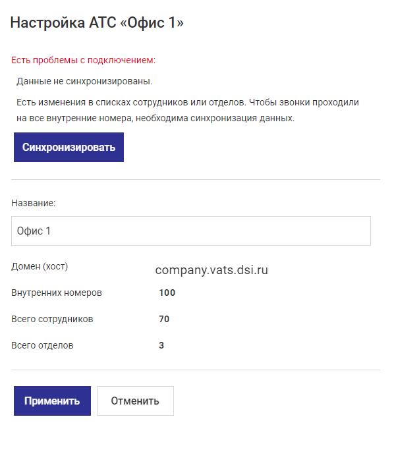394x450 pixels.
Task: Apply settings with the Применить button
Action: [52, 401]
